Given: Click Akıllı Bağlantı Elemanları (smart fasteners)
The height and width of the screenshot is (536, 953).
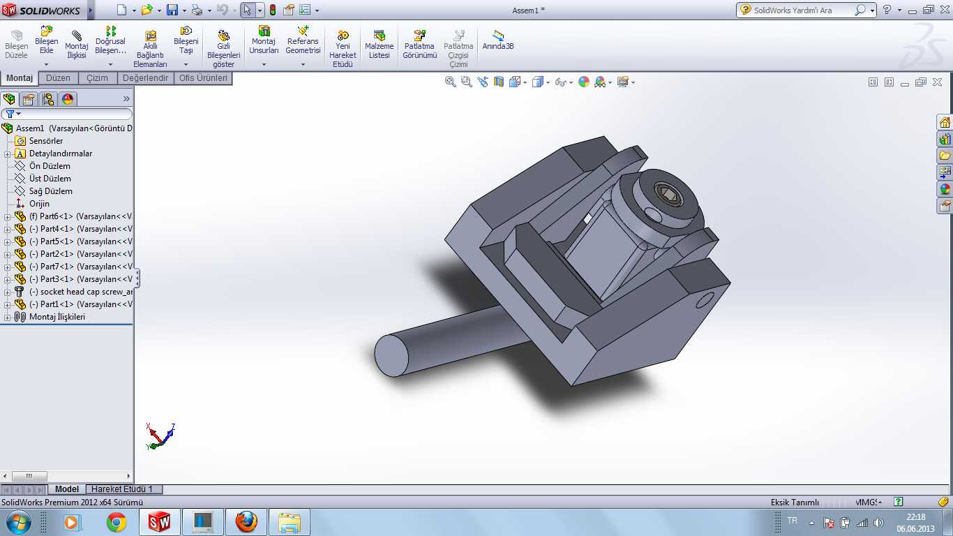Looking at the screenshot, I should 150,36.
